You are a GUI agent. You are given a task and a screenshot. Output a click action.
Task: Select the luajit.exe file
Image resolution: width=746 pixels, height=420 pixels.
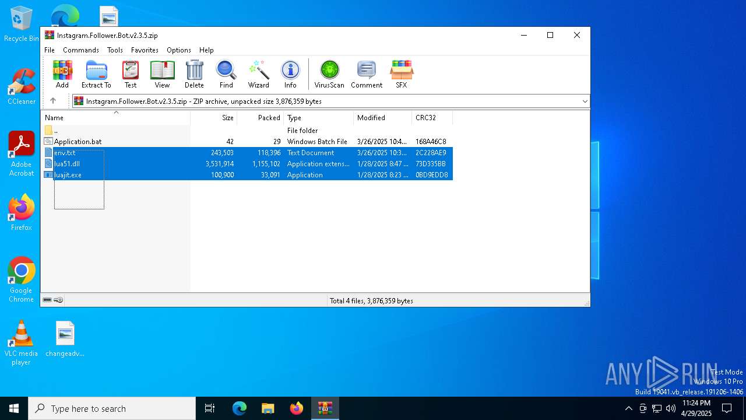click(x=247, y=174)
